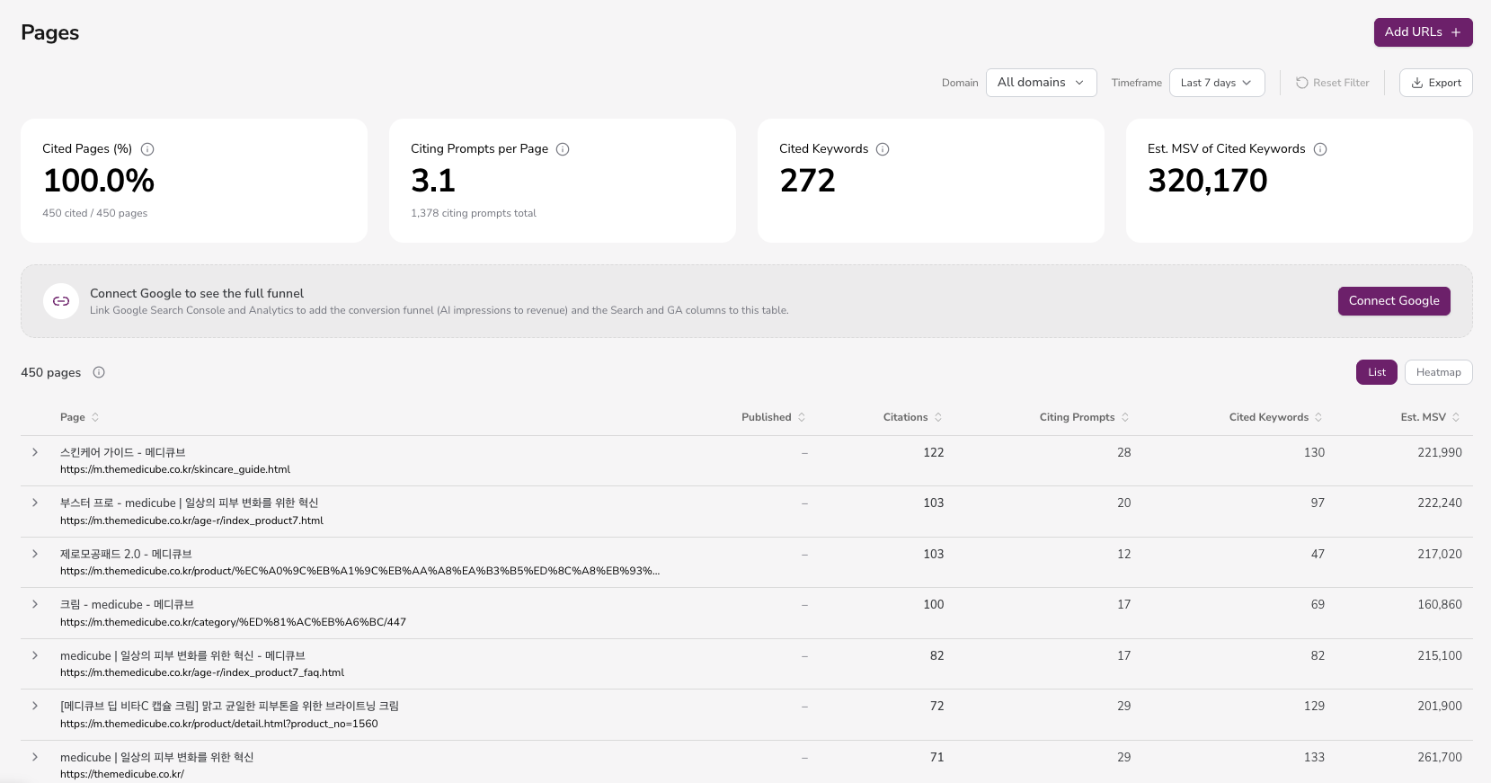Click the info icon next to Cited Keywords card title
Viewport: 1491px width, 783px height.
point(883,149)
